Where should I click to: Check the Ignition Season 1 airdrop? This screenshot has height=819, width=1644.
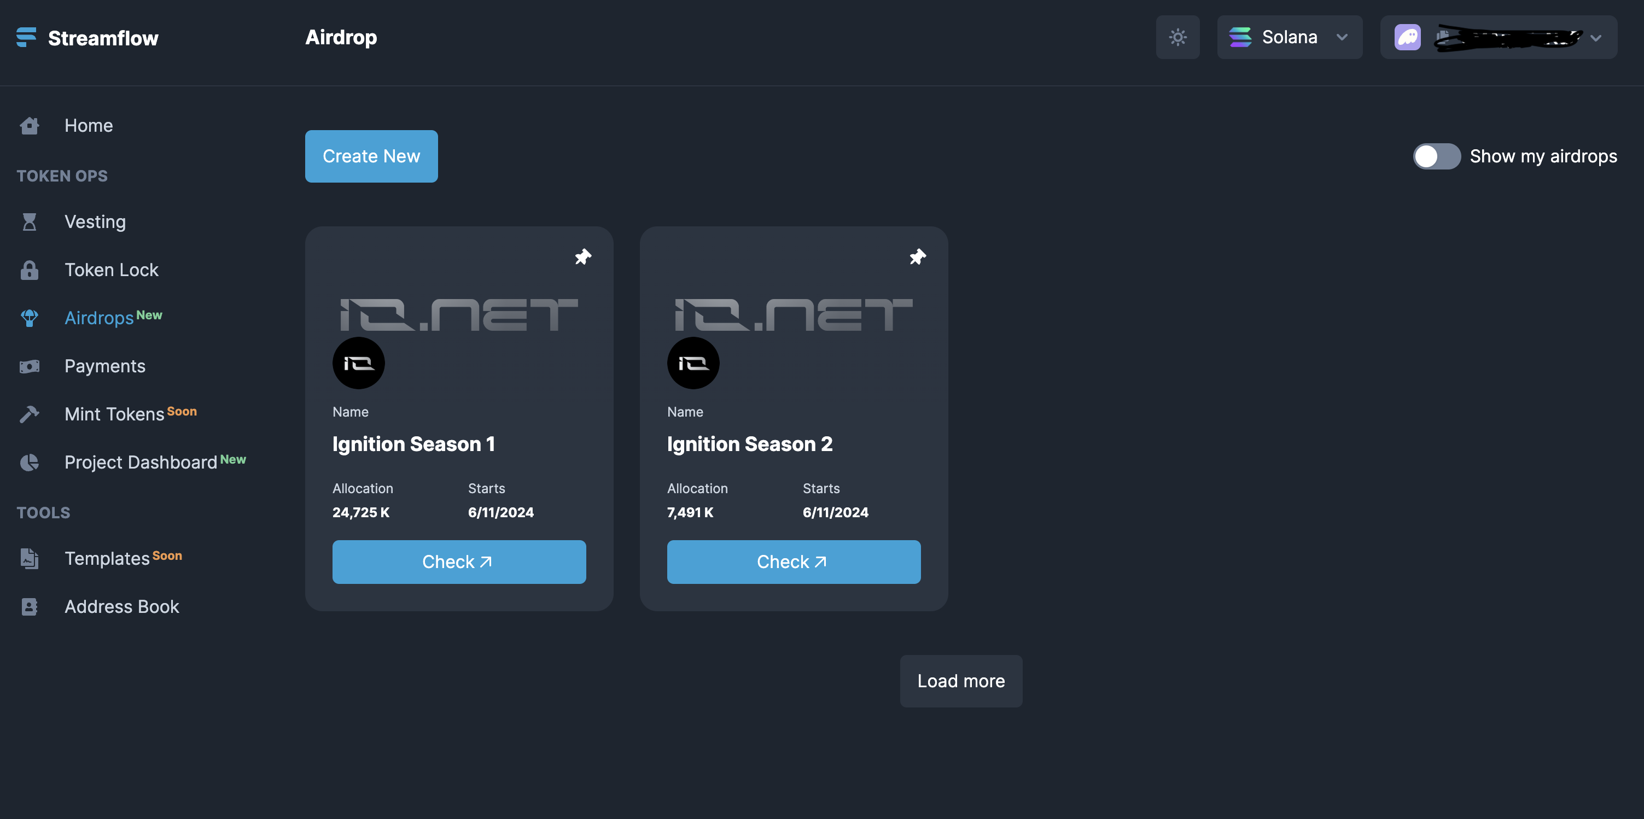pos(459,562)
